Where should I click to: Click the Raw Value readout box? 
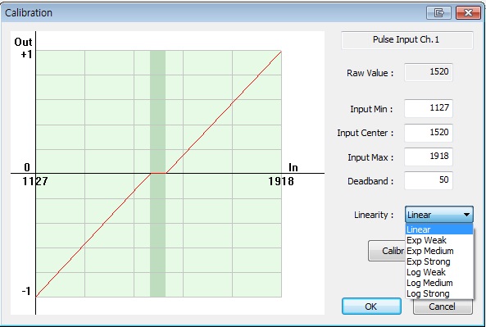[x=429, y=72]
